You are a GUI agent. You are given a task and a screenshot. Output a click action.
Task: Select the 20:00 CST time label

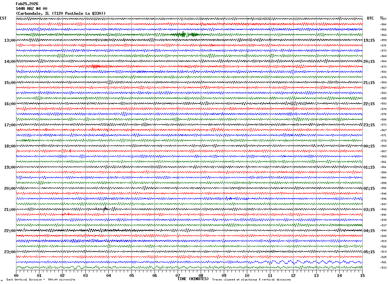pos(10,188)
